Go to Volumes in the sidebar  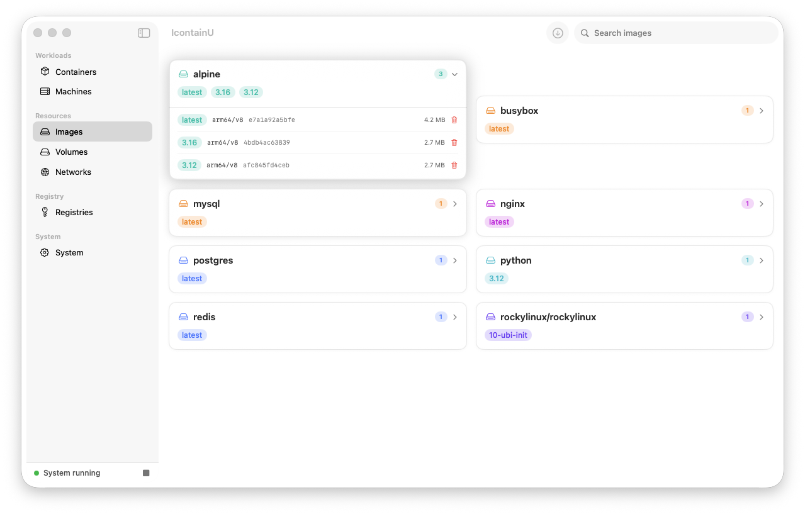[x=93, y=152]
